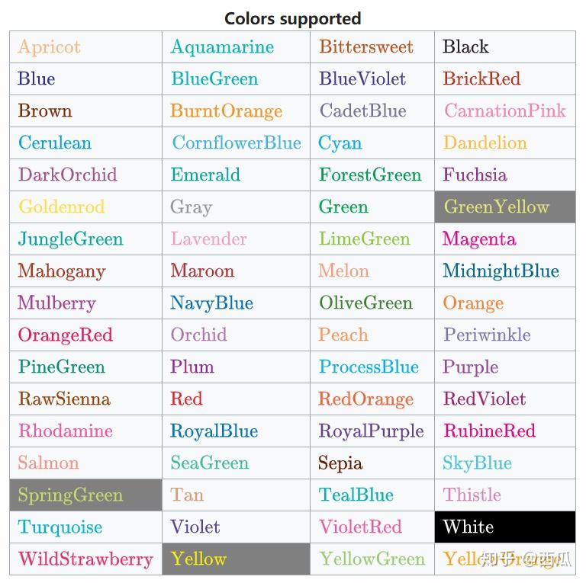Select the RoyalPurple color name
586x583 pixels.
tap(371, 431)
